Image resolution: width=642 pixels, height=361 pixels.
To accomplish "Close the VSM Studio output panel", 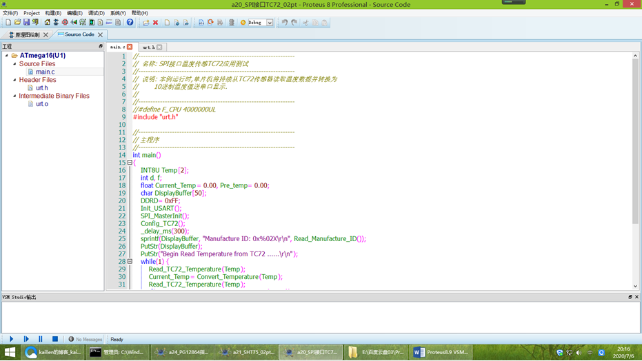I will [x=636, y=297].
